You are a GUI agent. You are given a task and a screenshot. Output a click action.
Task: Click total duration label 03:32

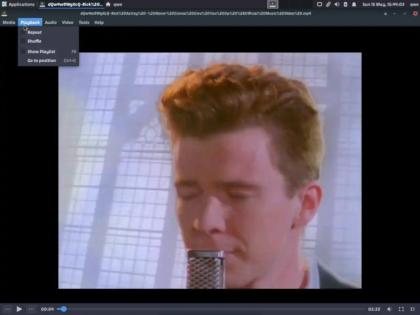coord(374,309)
